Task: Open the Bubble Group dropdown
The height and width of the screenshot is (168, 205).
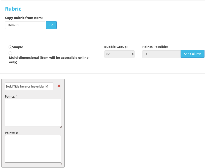Action: (x=119, y=54)
